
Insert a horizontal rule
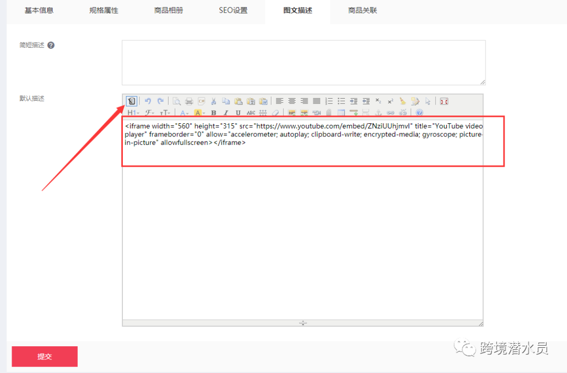click(x=354, y=113)
